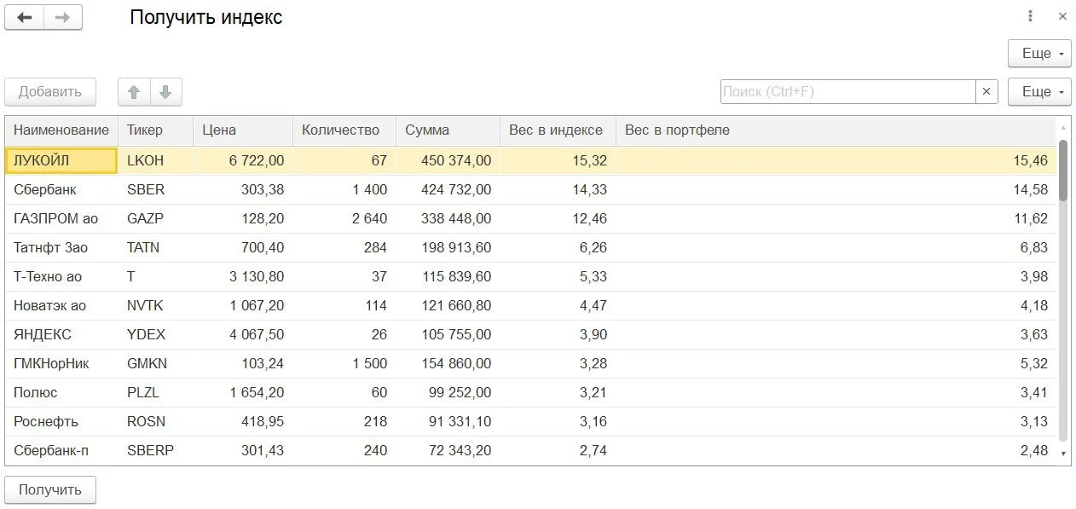The image size is (1076, 509).
Task: Click the TATN ticker cell
Action: [x=156, y=247]
